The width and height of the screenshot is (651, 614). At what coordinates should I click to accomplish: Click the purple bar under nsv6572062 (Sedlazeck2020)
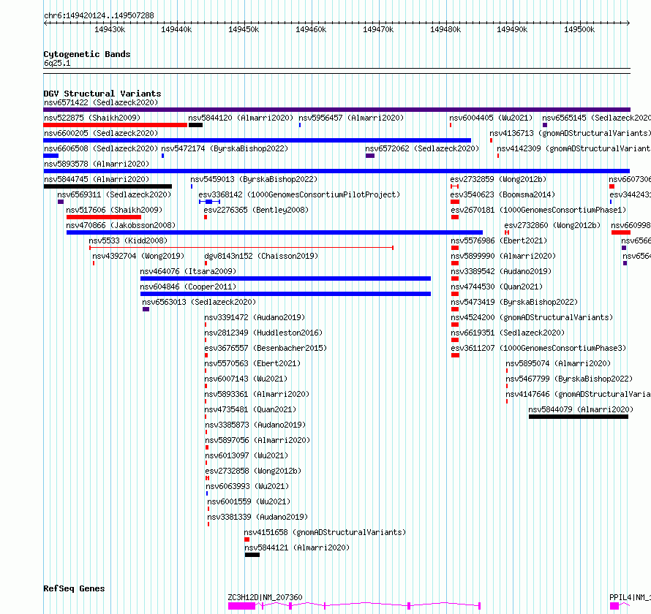coord(370,156)
